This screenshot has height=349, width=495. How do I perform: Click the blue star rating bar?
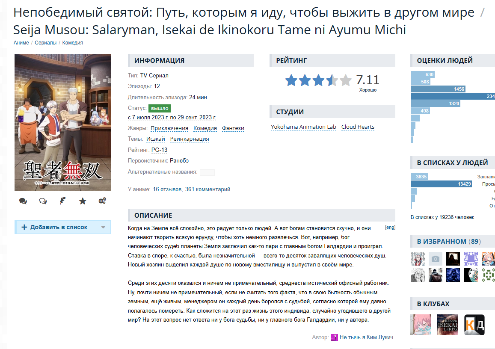point(318,80)
